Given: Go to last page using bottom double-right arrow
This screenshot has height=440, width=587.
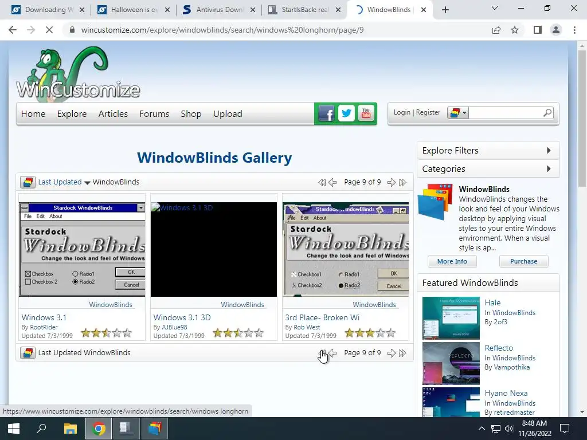Looking at the screenshot, I should pos(402,353).
